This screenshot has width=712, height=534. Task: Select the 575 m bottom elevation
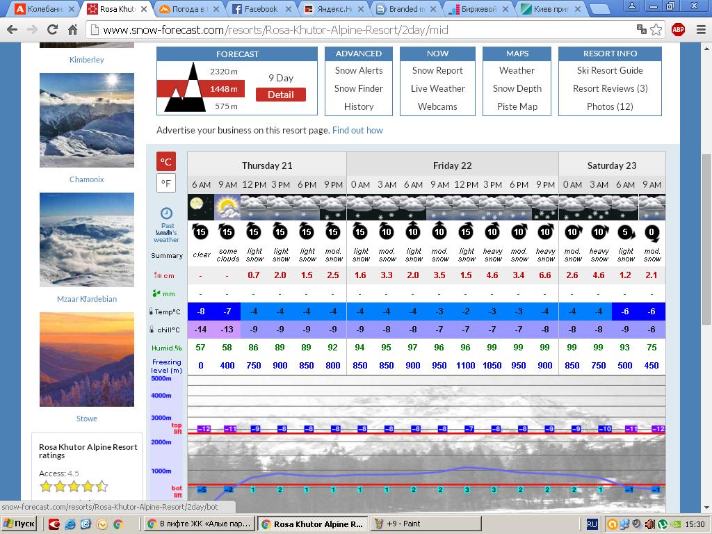tap(226, 106)
